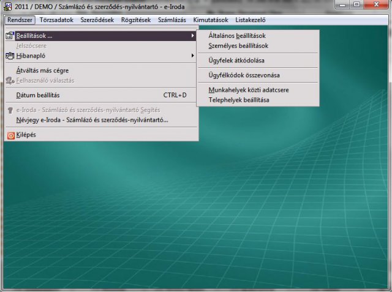Click the Beállítások settings icon
392x292 pixels.
pyautogui.click(x=9, y=36)
